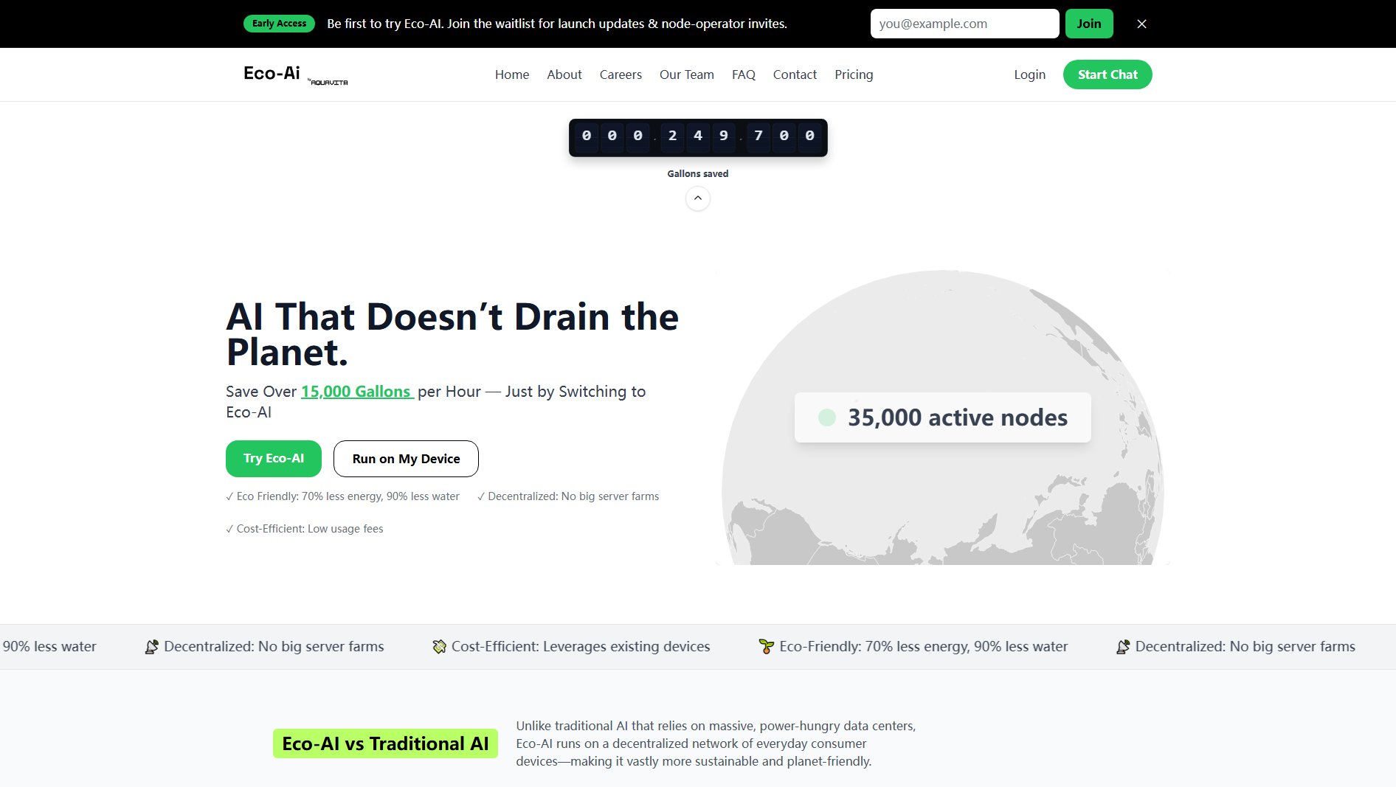
Task: Click the broom icon next to "Cost-Efficient"
Action: click(439, 646)
